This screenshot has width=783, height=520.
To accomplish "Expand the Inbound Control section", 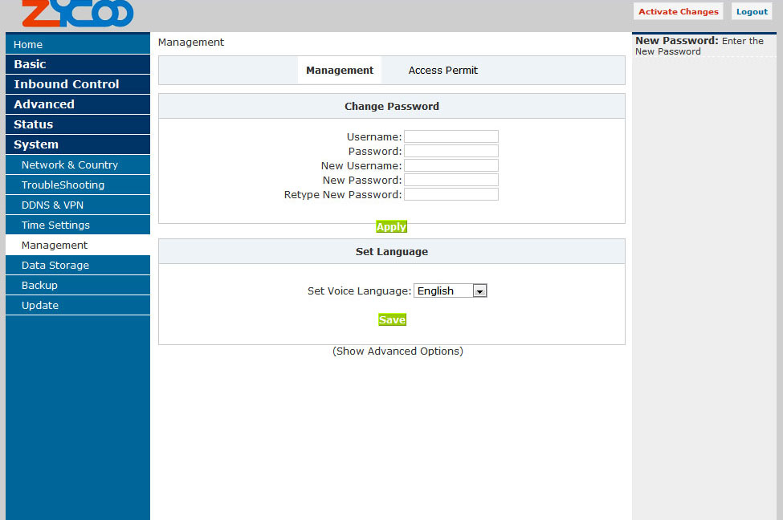I will 66,84.
